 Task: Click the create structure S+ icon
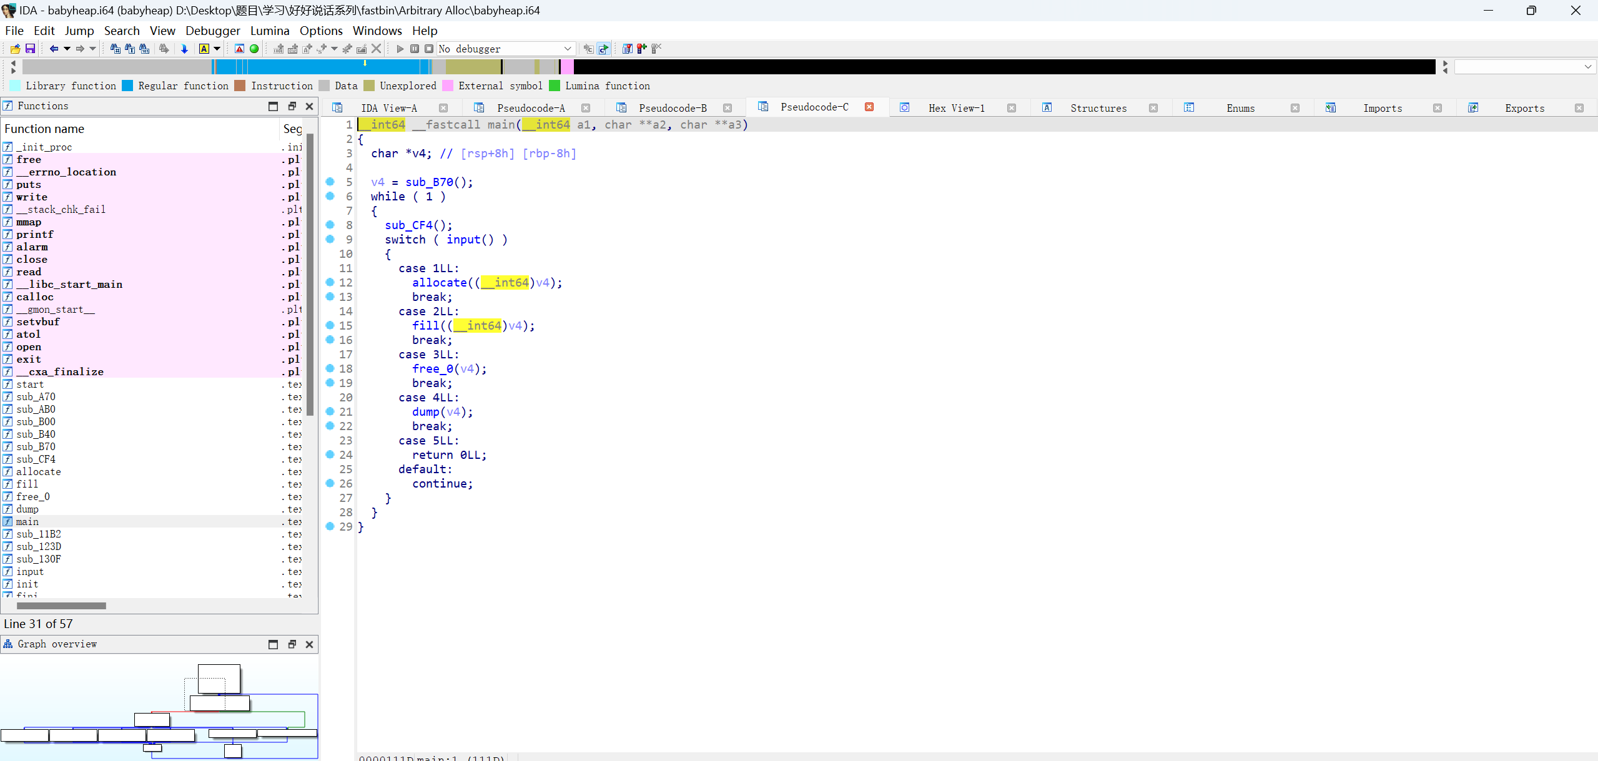(322, 49)
